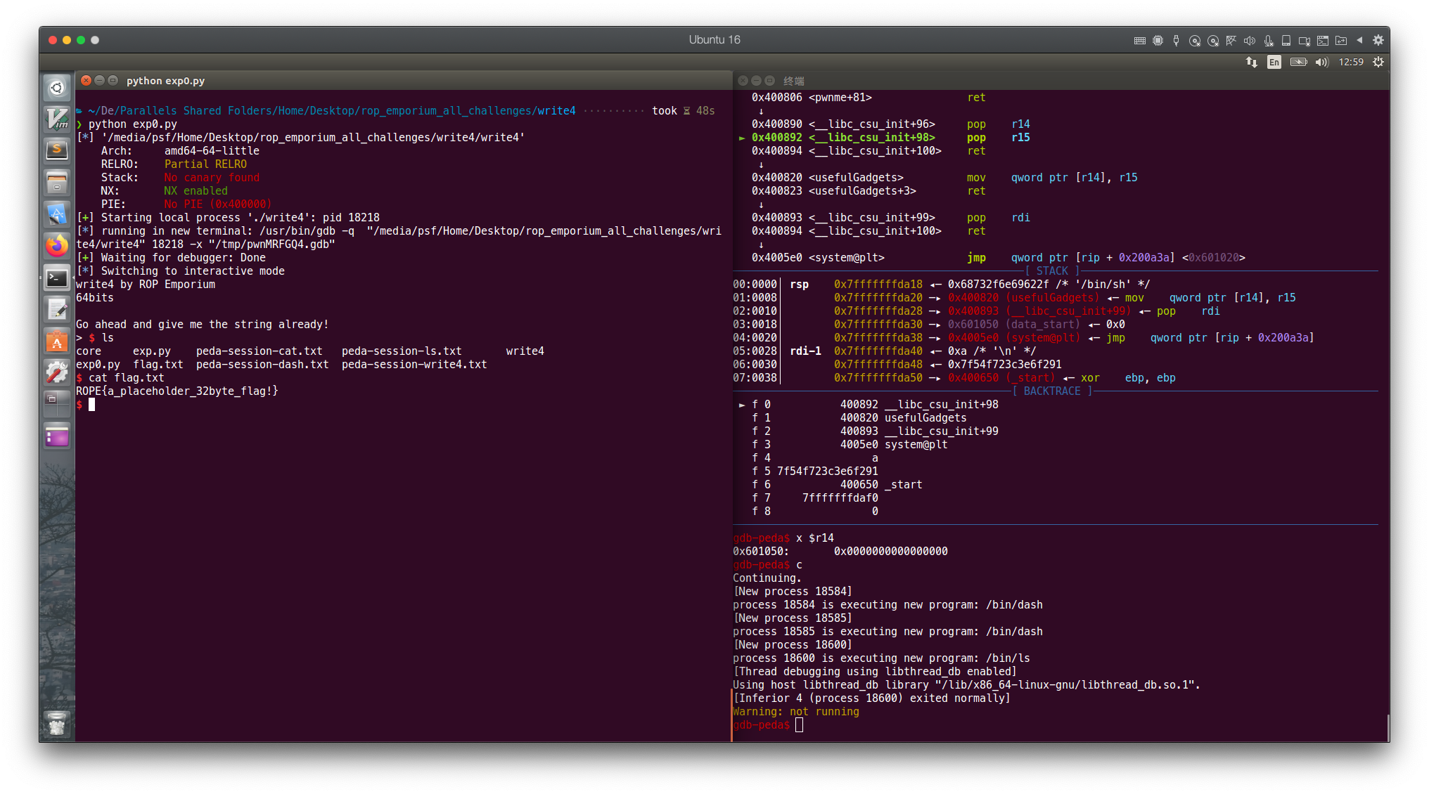Click the Parallels sound speaker icon

pyautogui.click(x=1250, y=40)
